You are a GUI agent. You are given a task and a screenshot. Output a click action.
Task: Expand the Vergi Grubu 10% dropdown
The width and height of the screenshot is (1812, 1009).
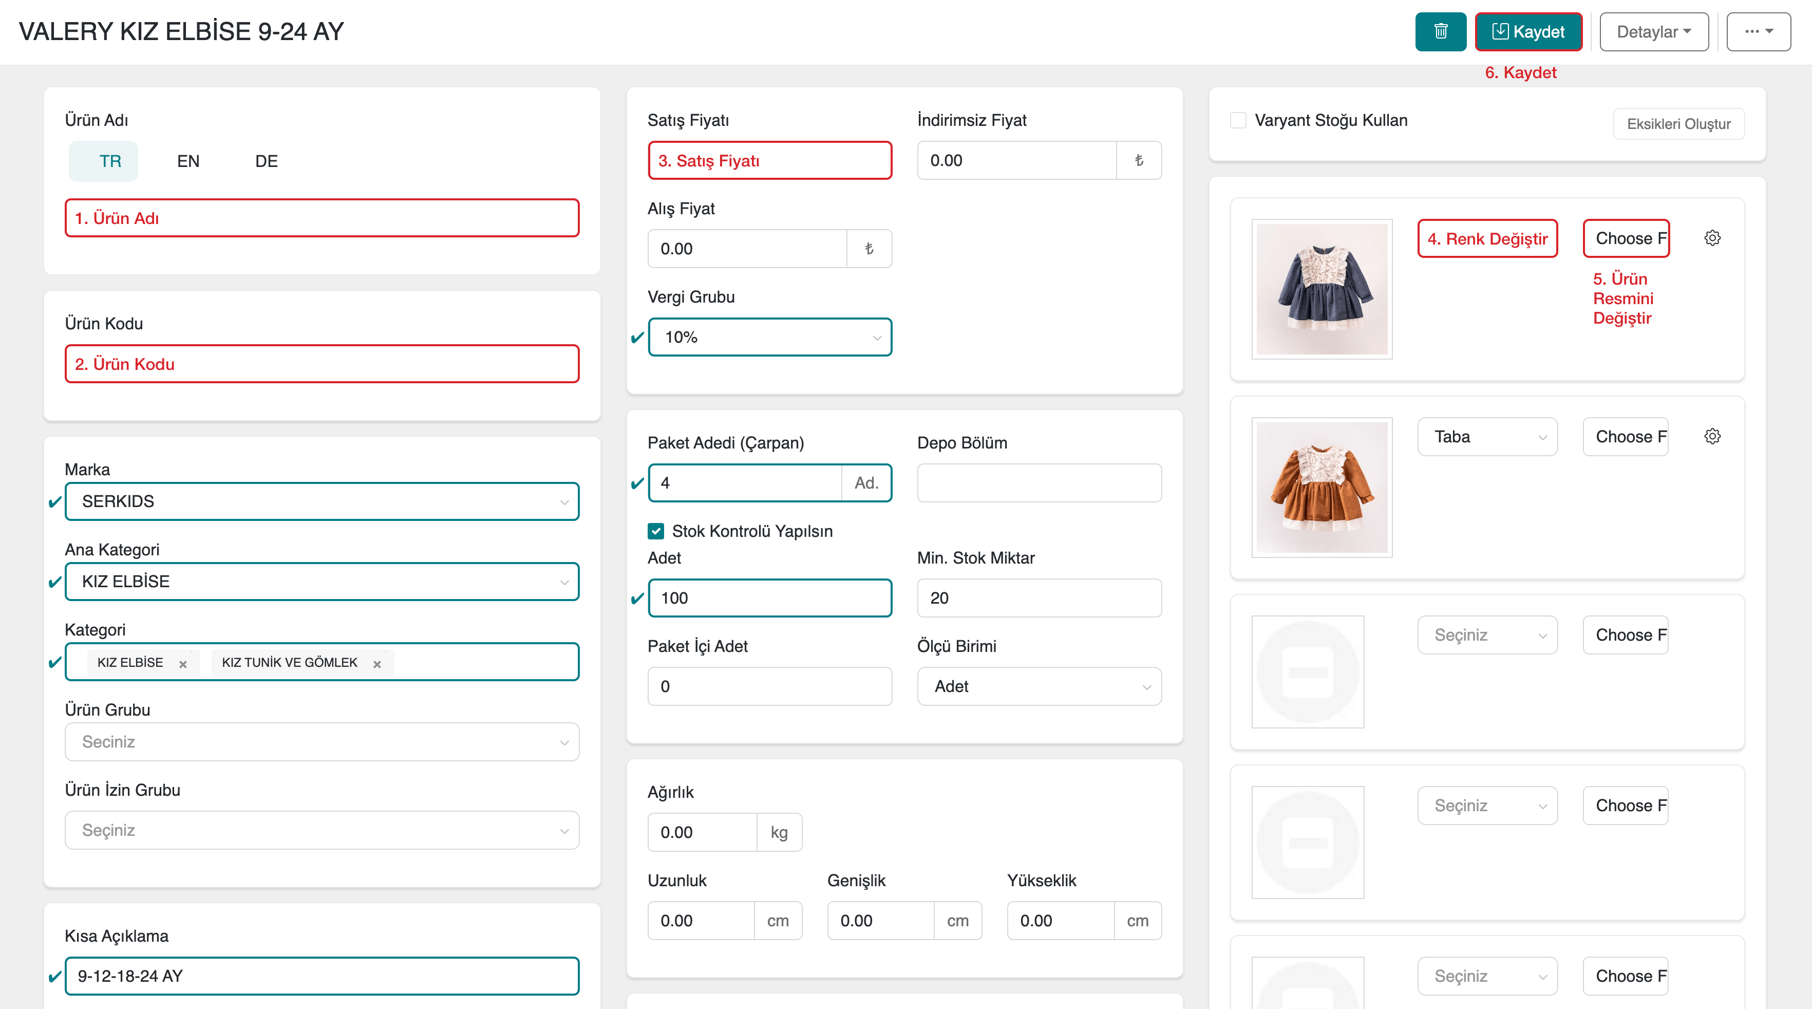(769, 337)
